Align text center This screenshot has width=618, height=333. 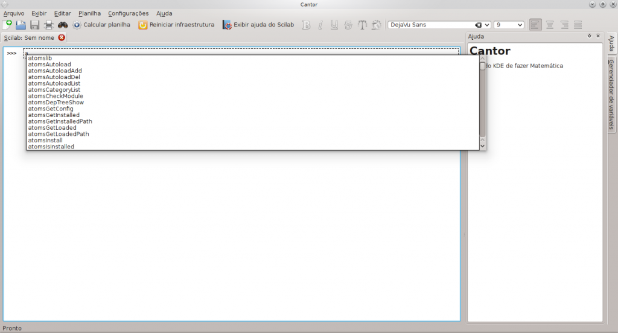(x=550, y=25)
